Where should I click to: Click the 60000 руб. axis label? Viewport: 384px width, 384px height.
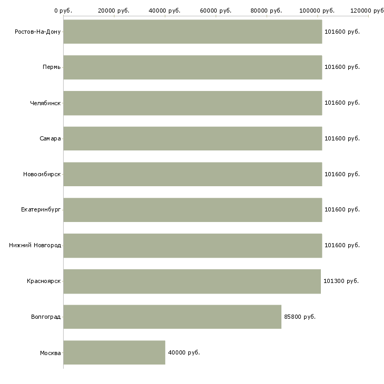216,11
